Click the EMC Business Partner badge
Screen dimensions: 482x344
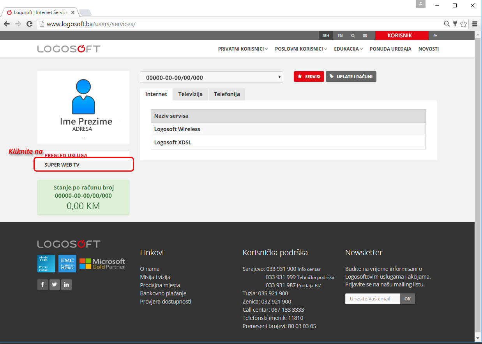[67, 263]
